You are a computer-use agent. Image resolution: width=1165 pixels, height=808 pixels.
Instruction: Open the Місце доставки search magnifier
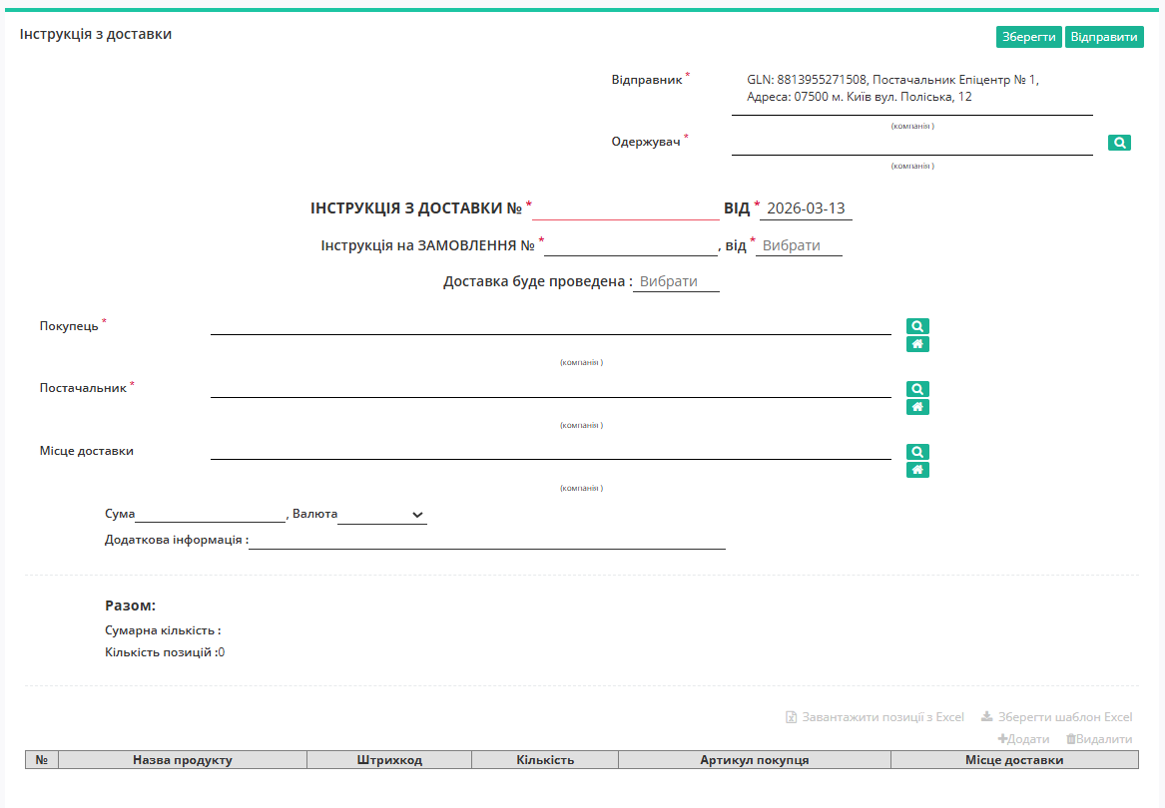point(916,452)
